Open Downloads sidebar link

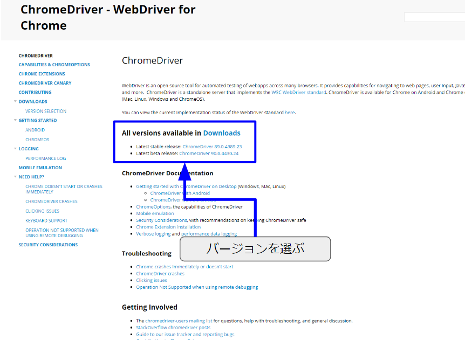click(x=33, y=101)
